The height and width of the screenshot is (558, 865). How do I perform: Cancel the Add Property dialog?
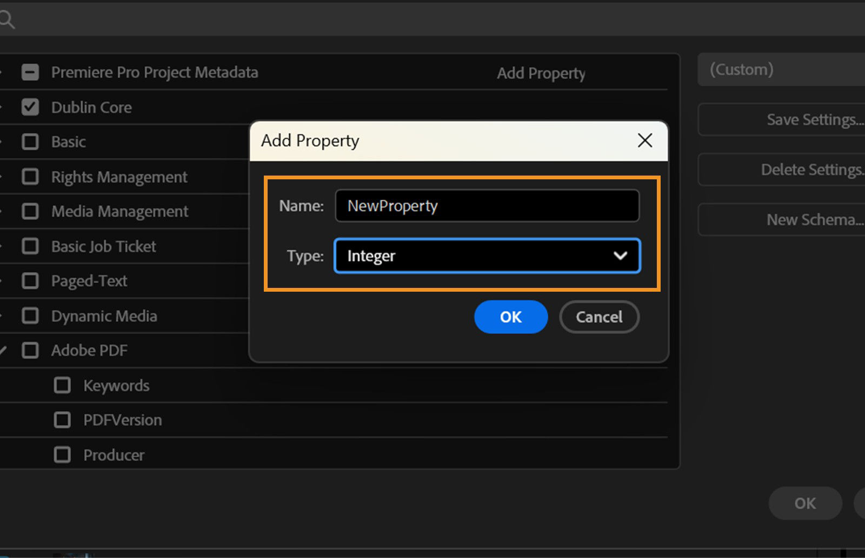click(x=598, y=317)
